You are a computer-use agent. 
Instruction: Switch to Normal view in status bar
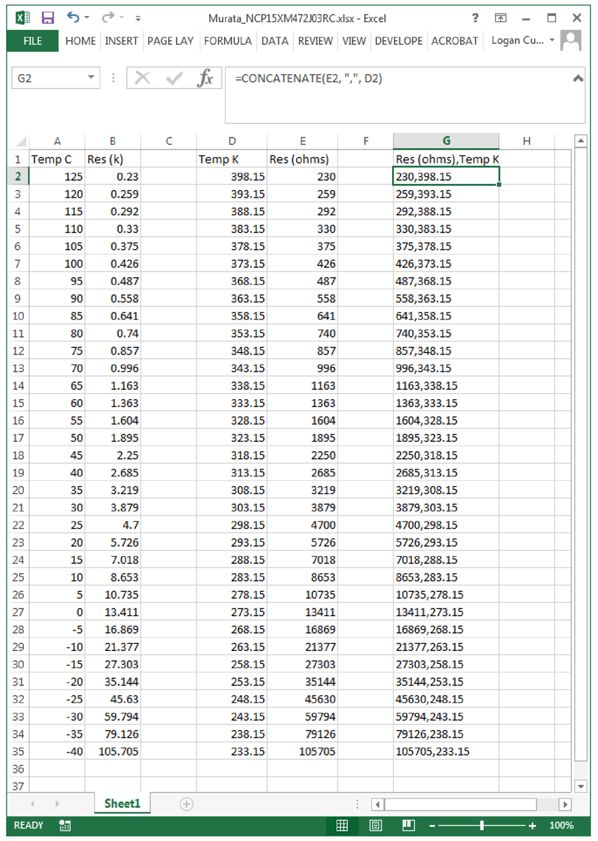[x=342, y=826]
